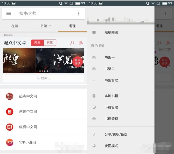Tap the clock icon beside 下载管理
Screen dimensions: 174x154
click(x=94, y=107)
